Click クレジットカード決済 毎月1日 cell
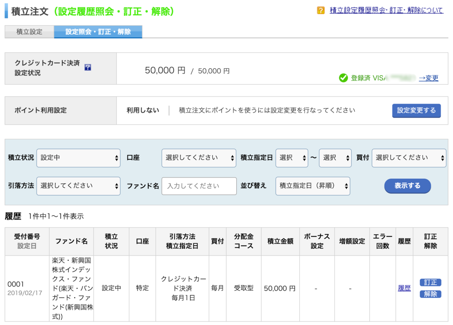 coord(183,288)
